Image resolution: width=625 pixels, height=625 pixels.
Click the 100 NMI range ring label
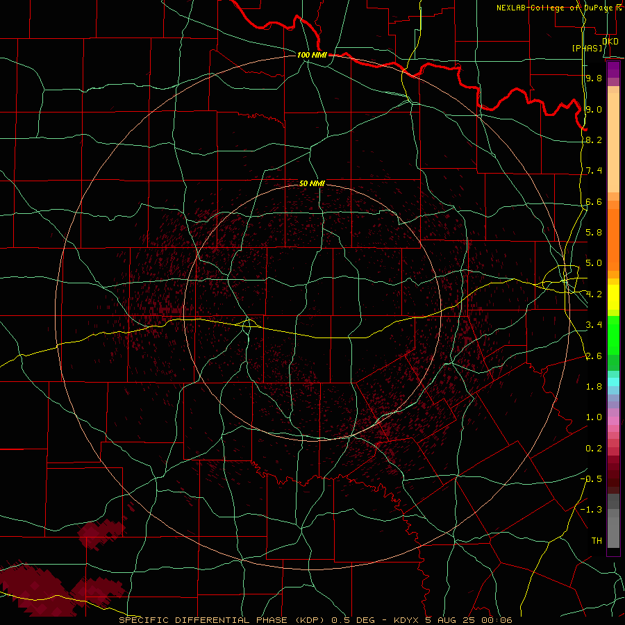click(x=312, y=55)
